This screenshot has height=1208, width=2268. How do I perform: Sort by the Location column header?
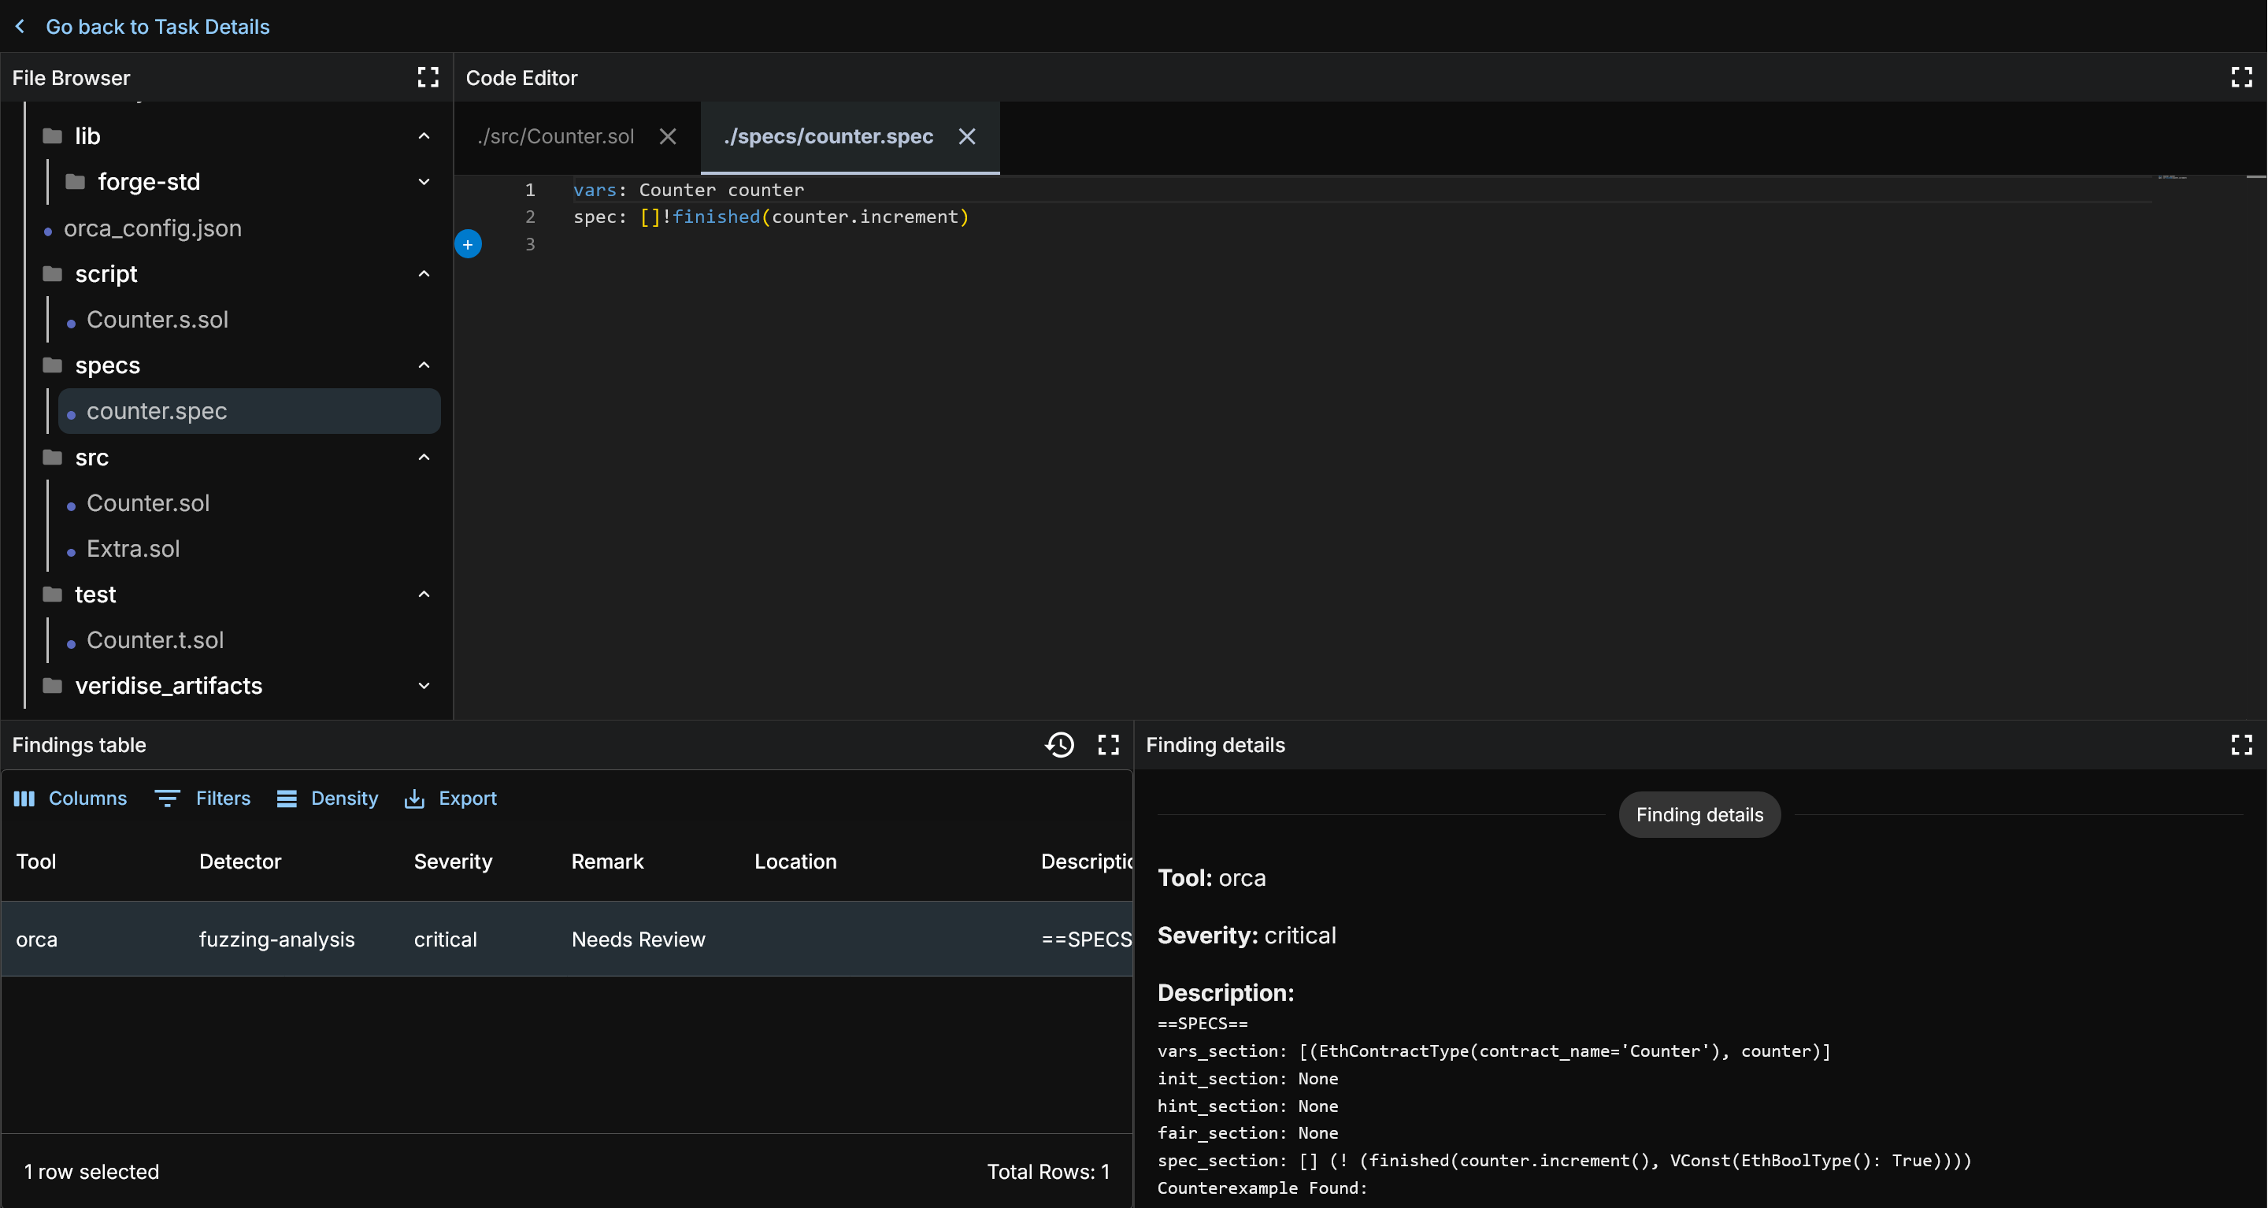coord(795,861)
